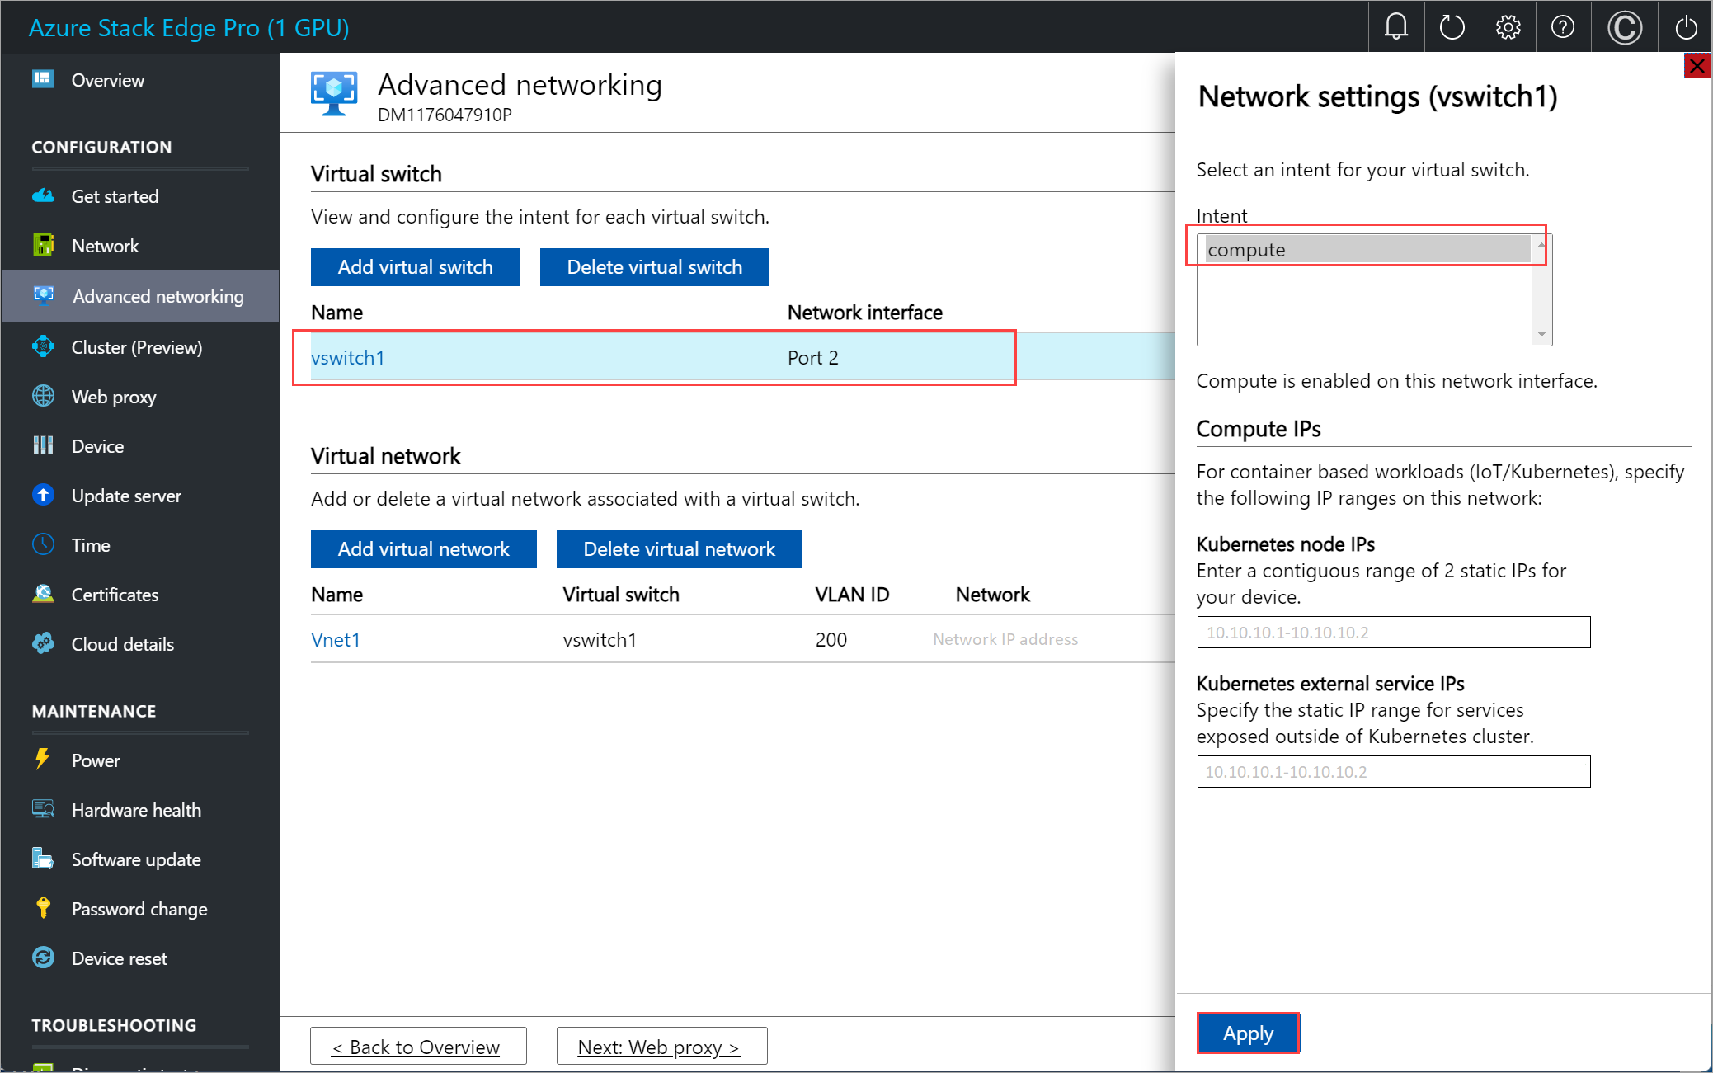Click the Cluster (Preview) menu item

coord(137,346)
